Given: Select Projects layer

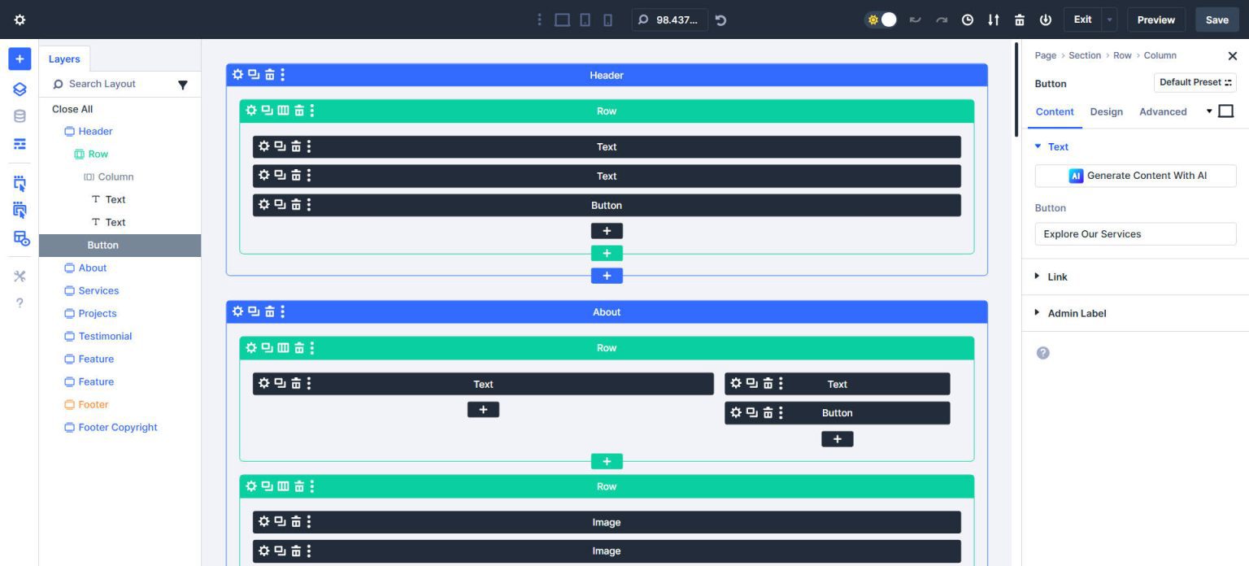Looking at the screenshot, I should point(98,313).
